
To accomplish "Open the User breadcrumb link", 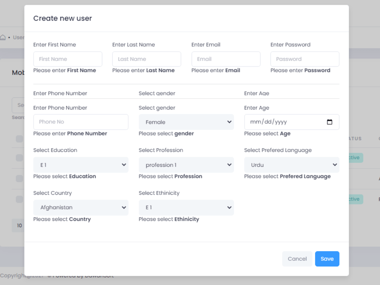I will tap(18, 37).
